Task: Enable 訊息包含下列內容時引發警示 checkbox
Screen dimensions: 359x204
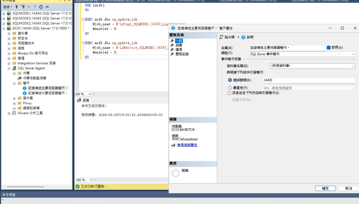Action: [x=229, y=93]
